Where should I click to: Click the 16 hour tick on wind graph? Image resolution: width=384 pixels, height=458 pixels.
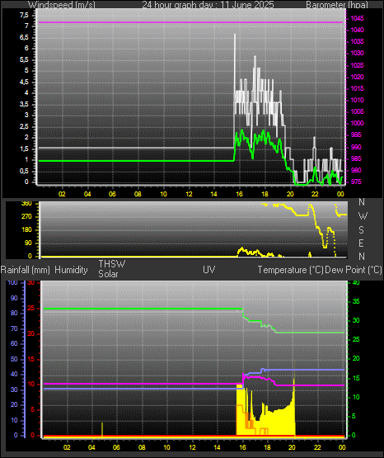pyautogui.click(x=239, y=194)
